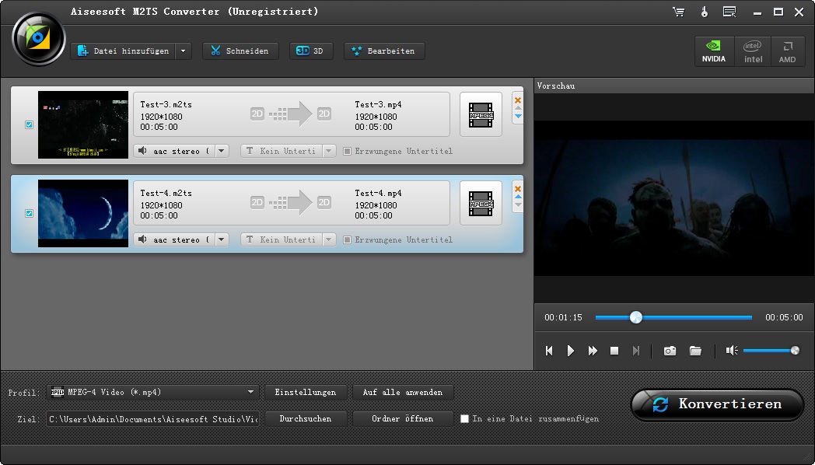
Task: Click the Einstellungen button
Action: (x=306, y=392)
